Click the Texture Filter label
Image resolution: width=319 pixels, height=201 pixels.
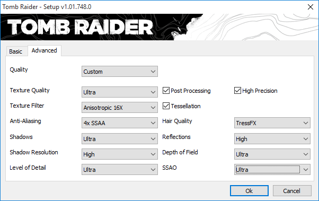click(27, 106)
